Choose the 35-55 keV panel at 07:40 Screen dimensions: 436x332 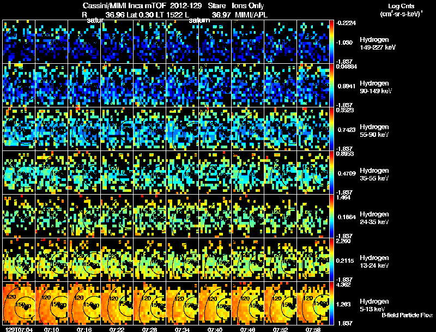[215, 172]
